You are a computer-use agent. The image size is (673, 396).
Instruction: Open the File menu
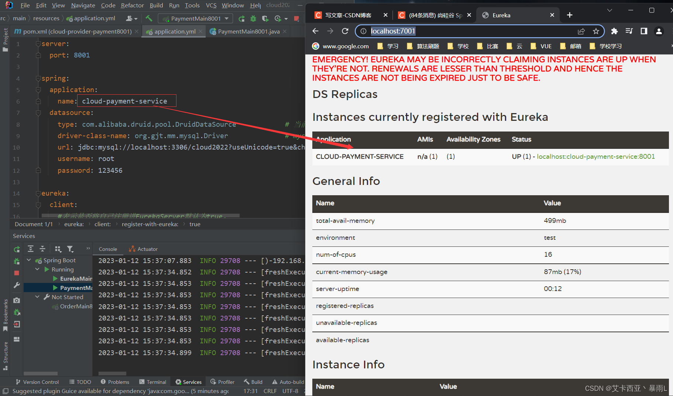[25, 5]
